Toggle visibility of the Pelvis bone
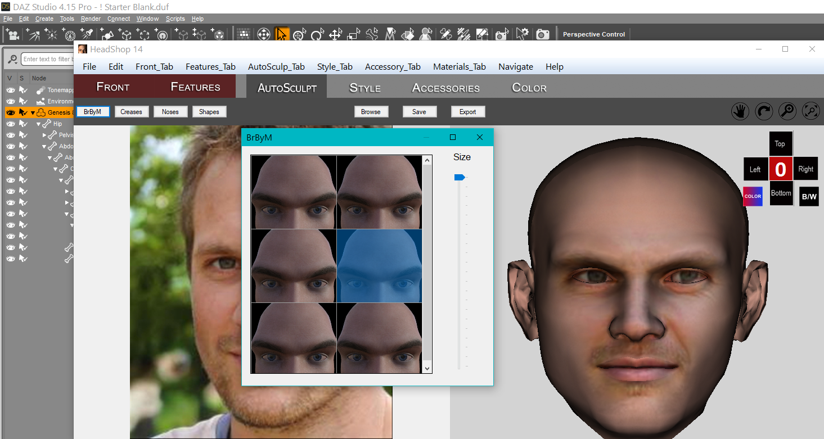Image resolution: width=824 pixels, height=439 pixels. pos(10,135)
